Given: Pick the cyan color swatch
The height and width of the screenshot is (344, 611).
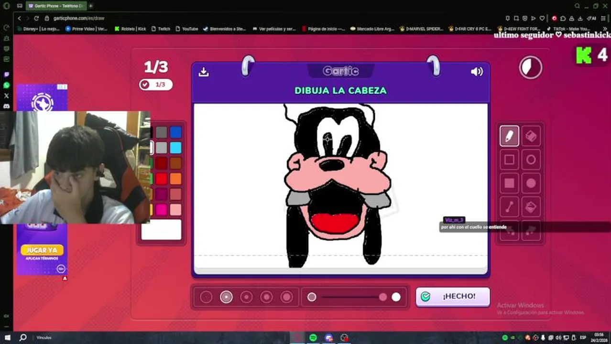Looking at the screenshot, I should [175, 148].
